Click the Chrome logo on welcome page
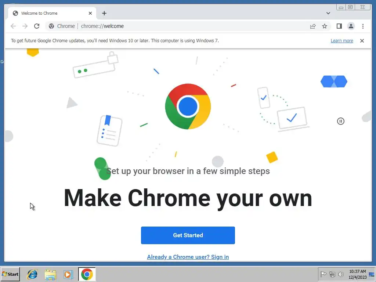This screenshot has width=376, height=282. click(x=188, y=106)
